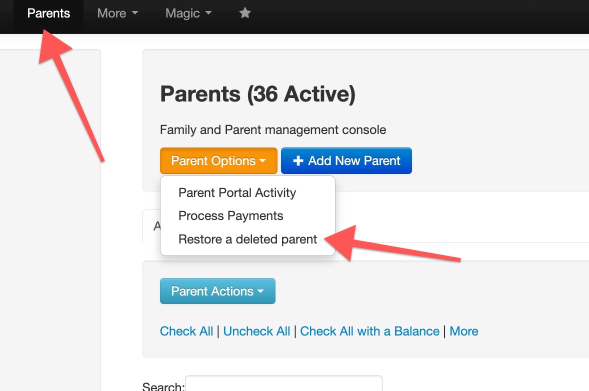Select Restore a deleted parent option

click(247, 239)
